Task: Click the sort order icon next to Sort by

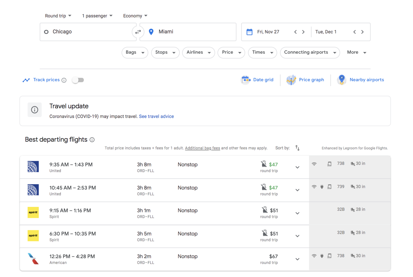Action: point(297,148)
